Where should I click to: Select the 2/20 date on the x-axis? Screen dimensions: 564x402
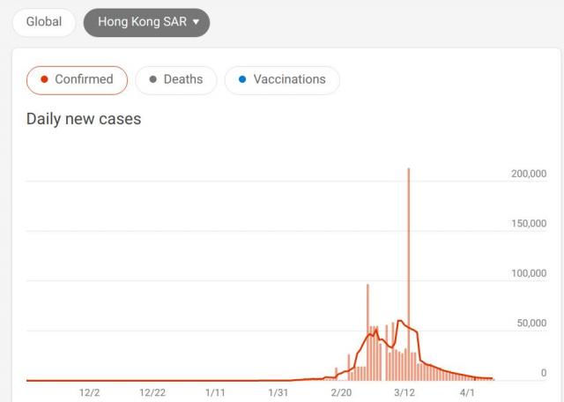(341, 391)
